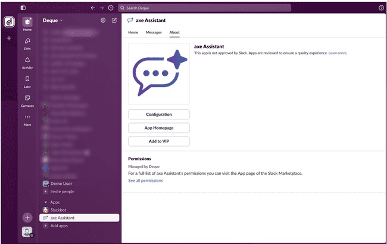Viewport: 387px width, 244px height.
Task: Click the Search Deque field
Action: 204,8
